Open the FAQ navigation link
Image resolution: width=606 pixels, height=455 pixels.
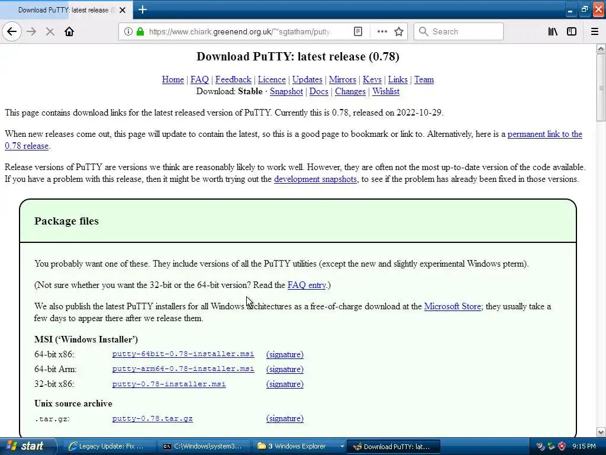(x=199, y=80)
